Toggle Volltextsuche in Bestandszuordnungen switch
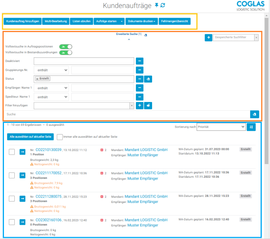Viewport: 270px width, 239px height. 66,52
